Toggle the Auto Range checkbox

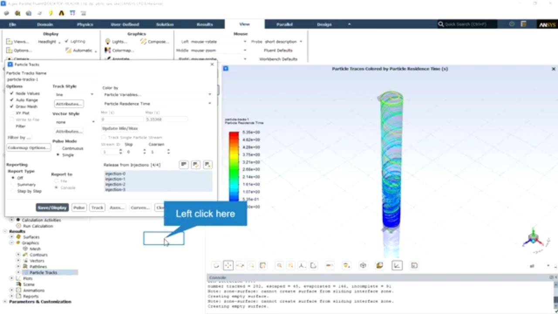point(12,100)
